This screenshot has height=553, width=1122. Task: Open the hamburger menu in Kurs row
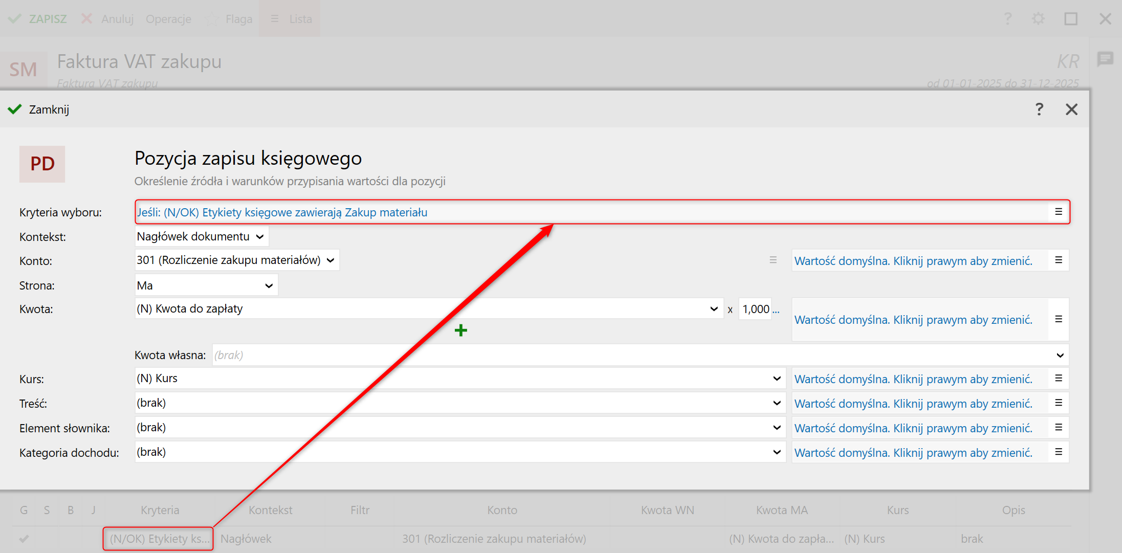click(x=1058, y=379)
